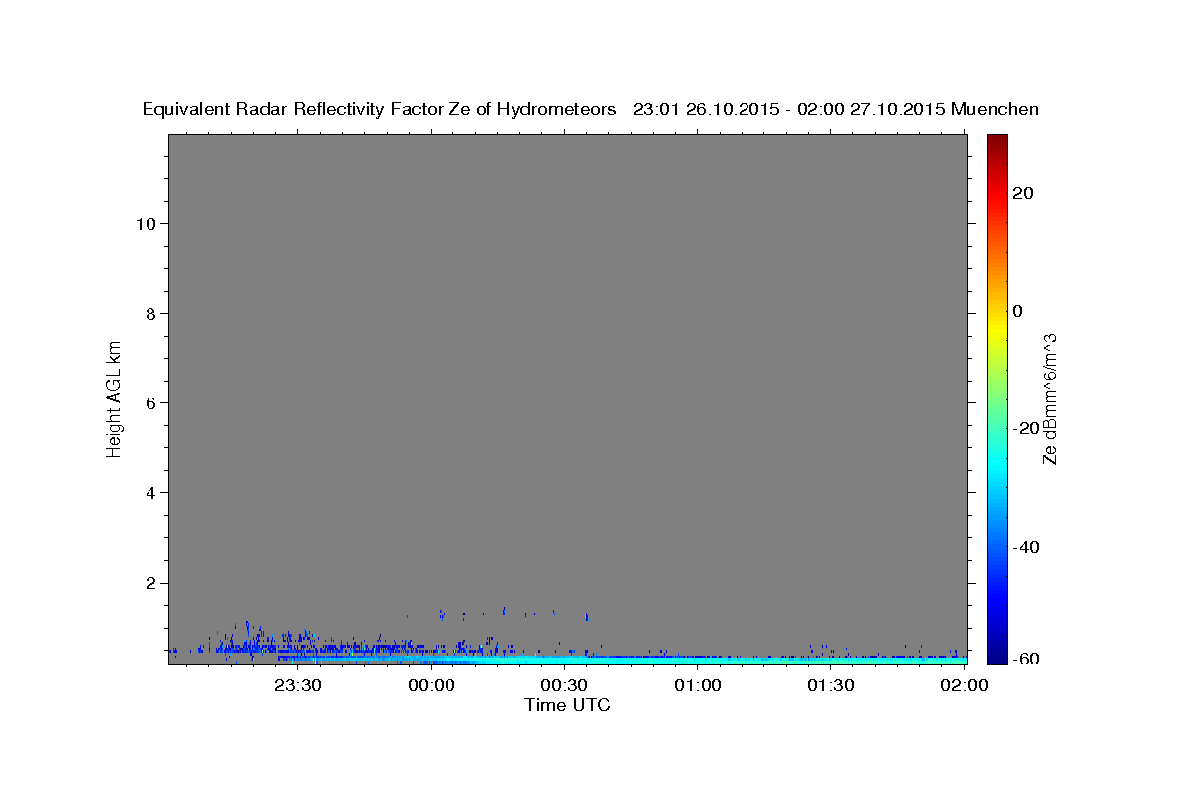Click the 'Height AGL km' axis label
1196x797 pixels.
115,398
